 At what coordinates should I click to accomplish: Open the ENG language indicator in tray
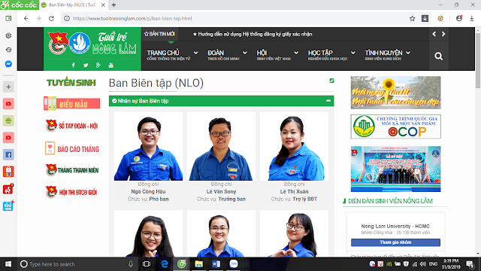(433, 264)
